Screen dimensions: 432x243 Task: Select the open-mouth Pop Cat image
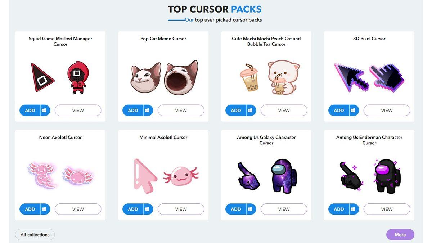(x=181, y=77)
